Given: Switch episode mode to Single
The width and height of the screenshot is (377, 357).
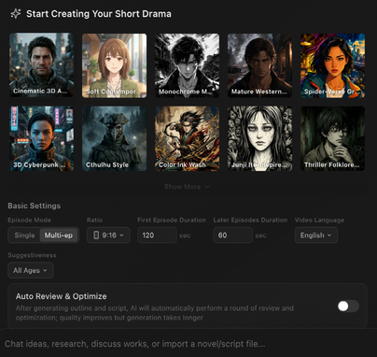Looking at the screenshot, I should pyautogui.click(x=24, y=236).
